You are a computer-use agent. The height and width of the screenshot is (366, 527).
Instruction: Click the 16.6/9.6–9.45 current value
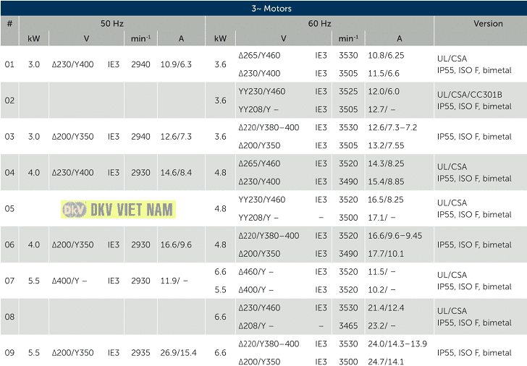click(395, 236)
